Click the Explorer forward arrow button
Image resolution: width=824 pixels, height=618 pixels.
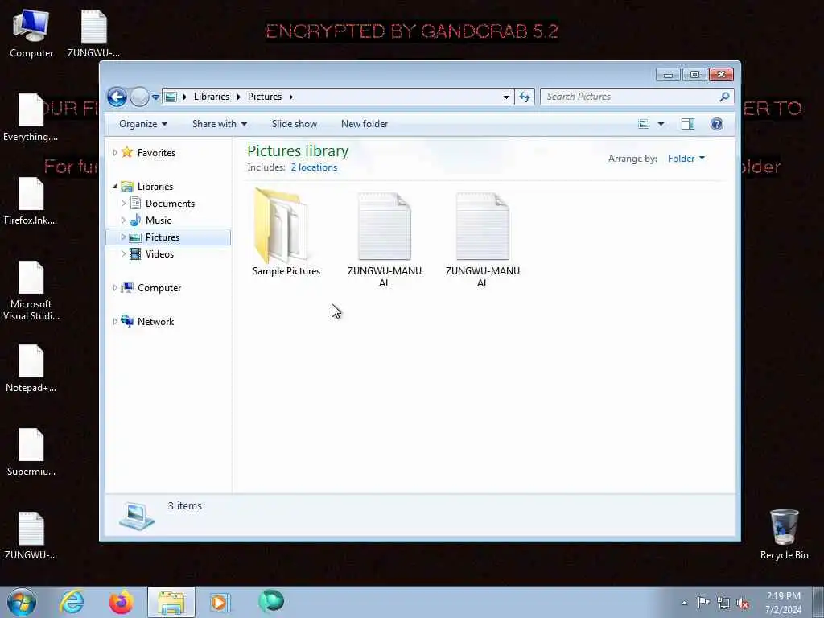tap(139, 97)
